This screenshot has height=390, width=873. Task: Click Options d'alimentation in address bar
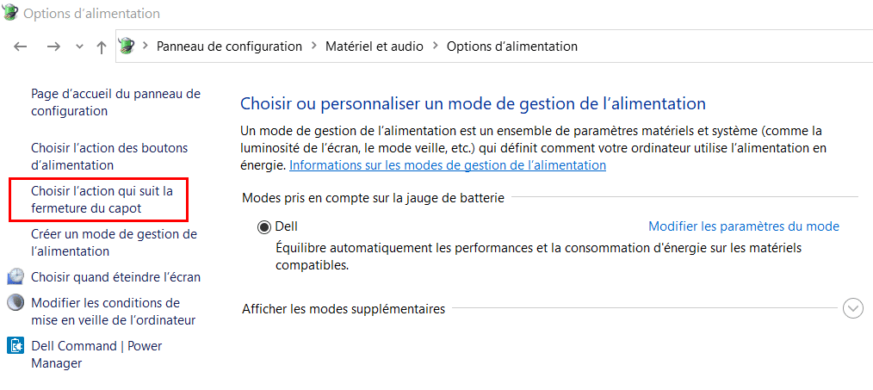(511, 46)
